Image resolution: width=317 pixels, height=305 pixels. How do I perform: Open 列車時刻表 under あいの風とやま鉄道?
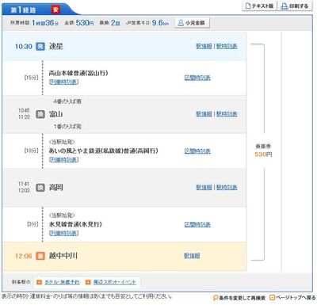tap(63, 160)
